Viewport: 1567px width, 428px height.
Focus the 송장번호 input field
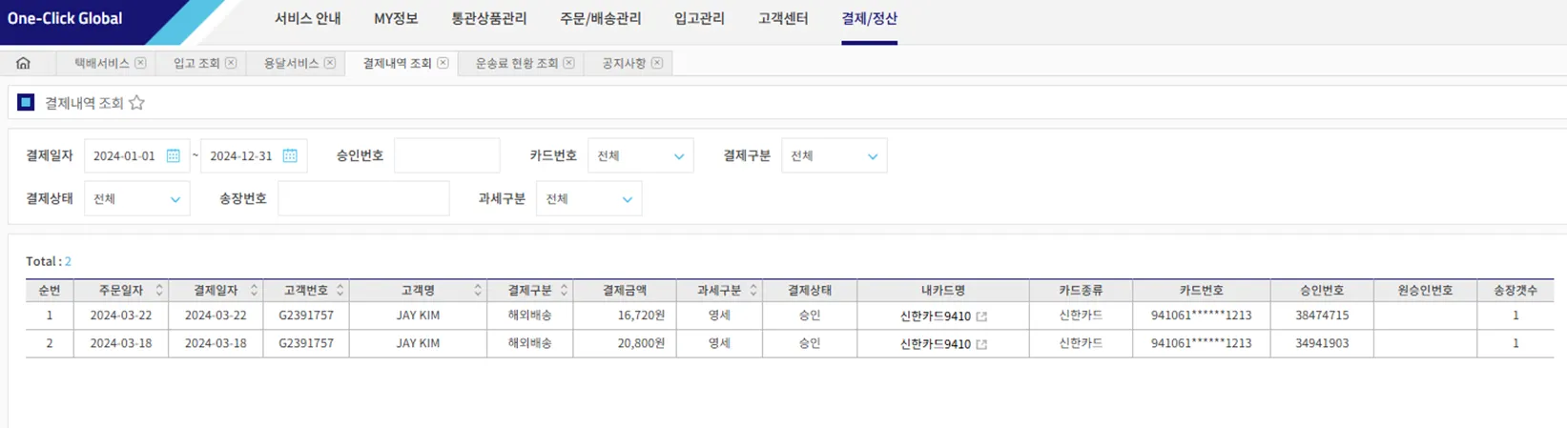click(x=363, y=198)
